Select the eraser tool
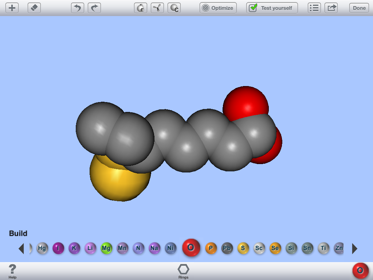Image resolution: width=373 pixels, height=280 pixels. click(34, 8)
